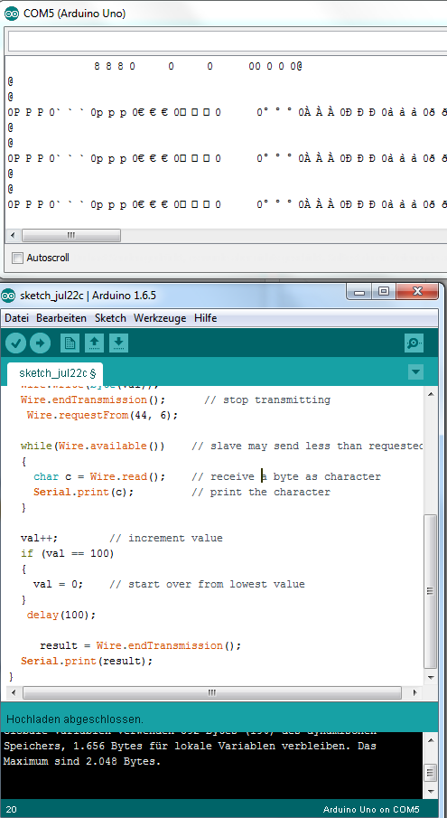Click code editor scroll up arrow
The height and width of the screenshot is (818, 447).
430,394
